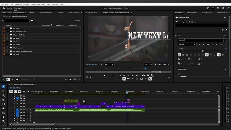Select the Razor tool
Viewport: 231px width, 130px height.
coord(3,100)
